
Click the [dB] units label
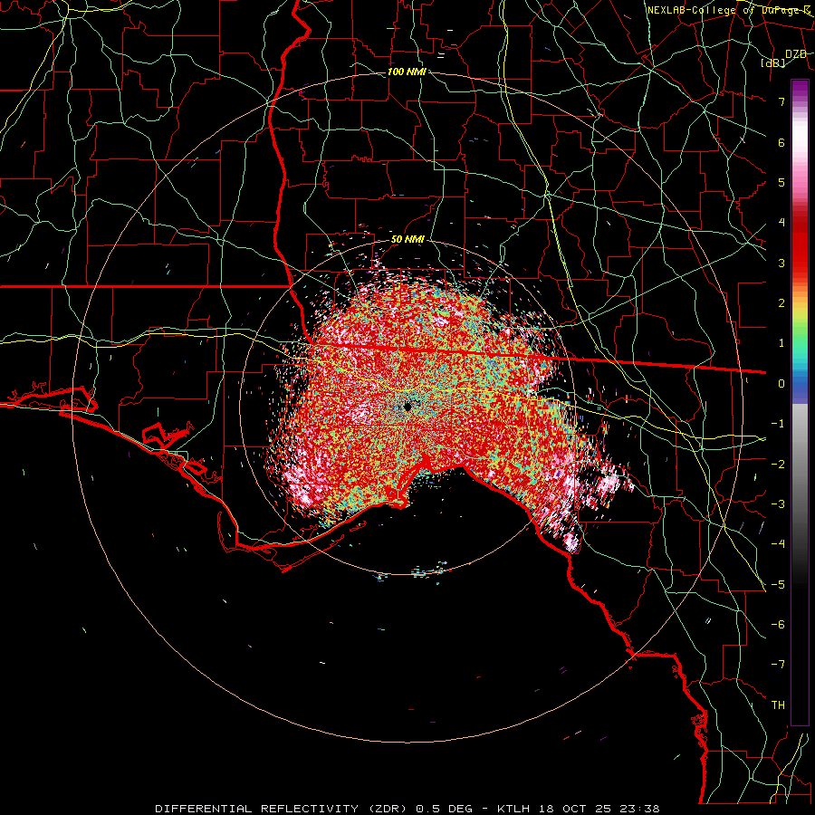pos(772,62)
